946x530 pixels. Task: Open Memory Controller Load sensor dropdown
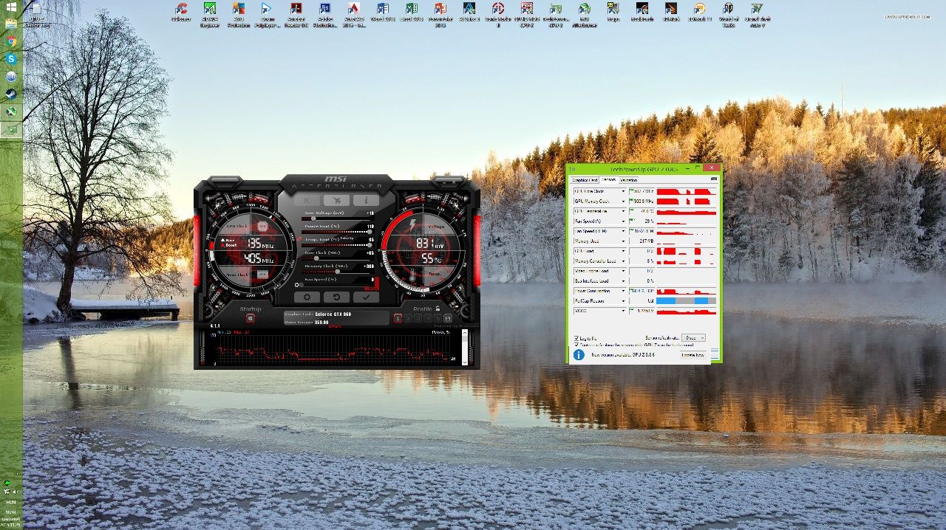(x=623, y=261)
